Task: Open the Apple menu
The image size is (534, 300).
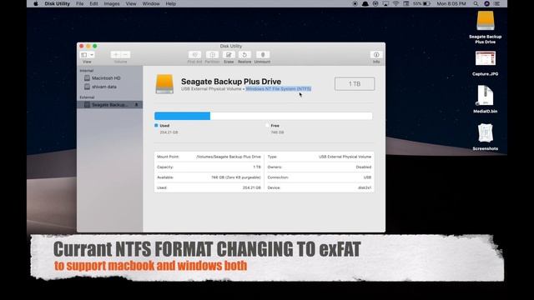Action: [36, 3]
